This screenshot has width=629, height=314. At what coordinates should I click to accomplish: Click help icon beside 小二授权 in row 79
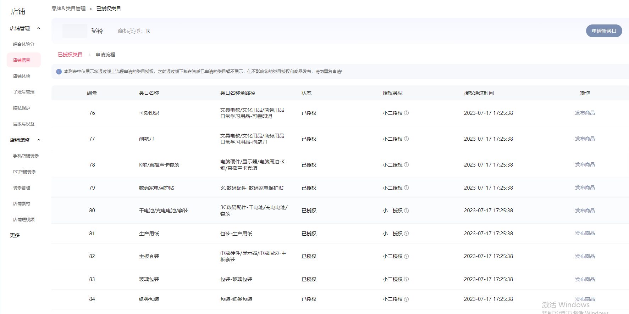pyautogui.click(x=407, y=188)
